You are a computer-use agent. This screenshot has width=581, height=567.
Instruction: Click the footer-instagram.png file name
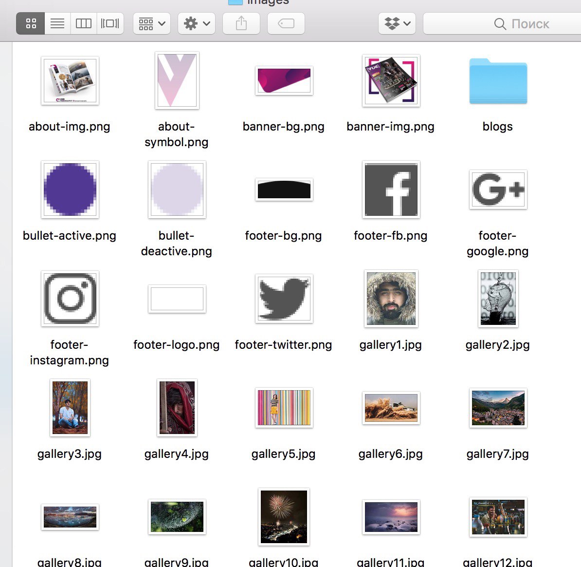click(69, 353)
